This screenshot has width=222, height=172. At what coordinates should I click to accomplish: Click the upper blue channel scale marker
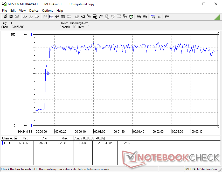31,34
